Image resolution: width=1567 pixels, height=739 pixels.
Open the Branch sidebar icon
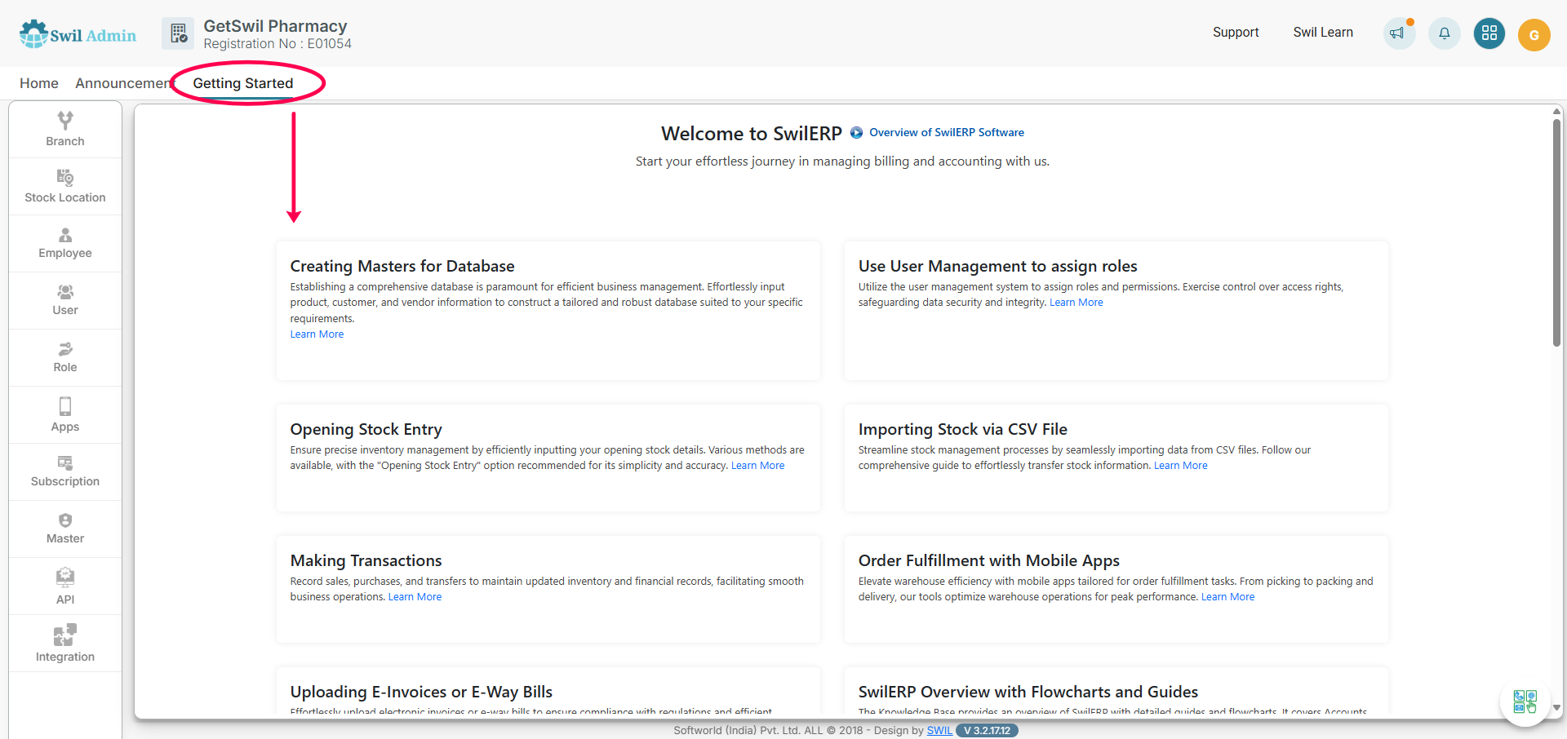tap(65, 121)
